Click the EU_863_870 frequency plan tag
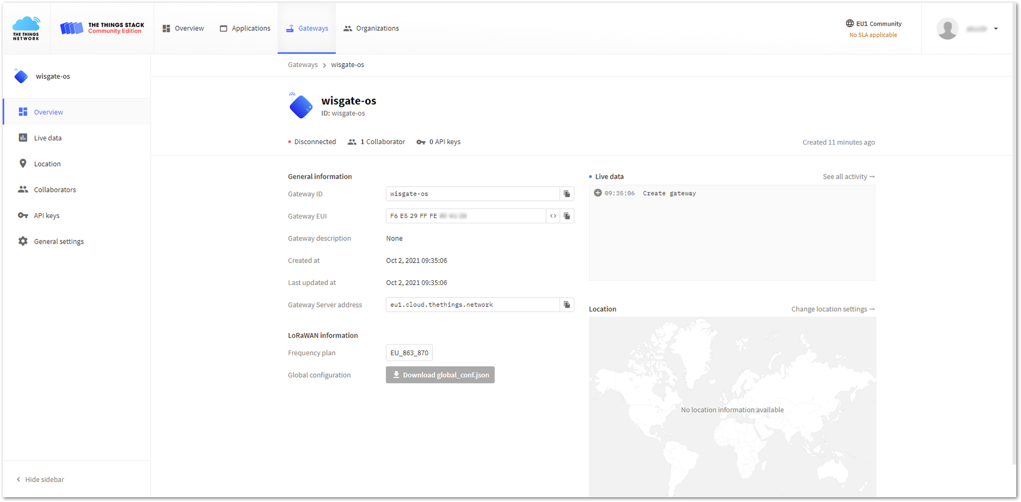The height and width of the screenshot is (502, 1021). coord(409,353)
